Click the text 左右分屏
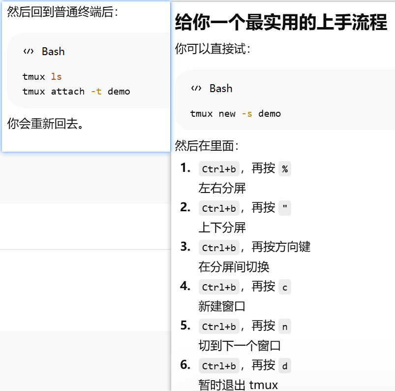 pyautogui.click(x=222, y=188)
